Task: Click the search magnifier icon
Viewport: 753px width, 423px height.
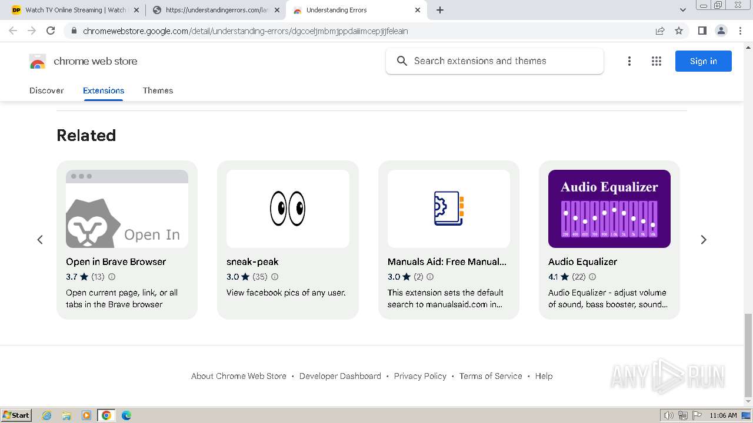Action: pos(402,61)
